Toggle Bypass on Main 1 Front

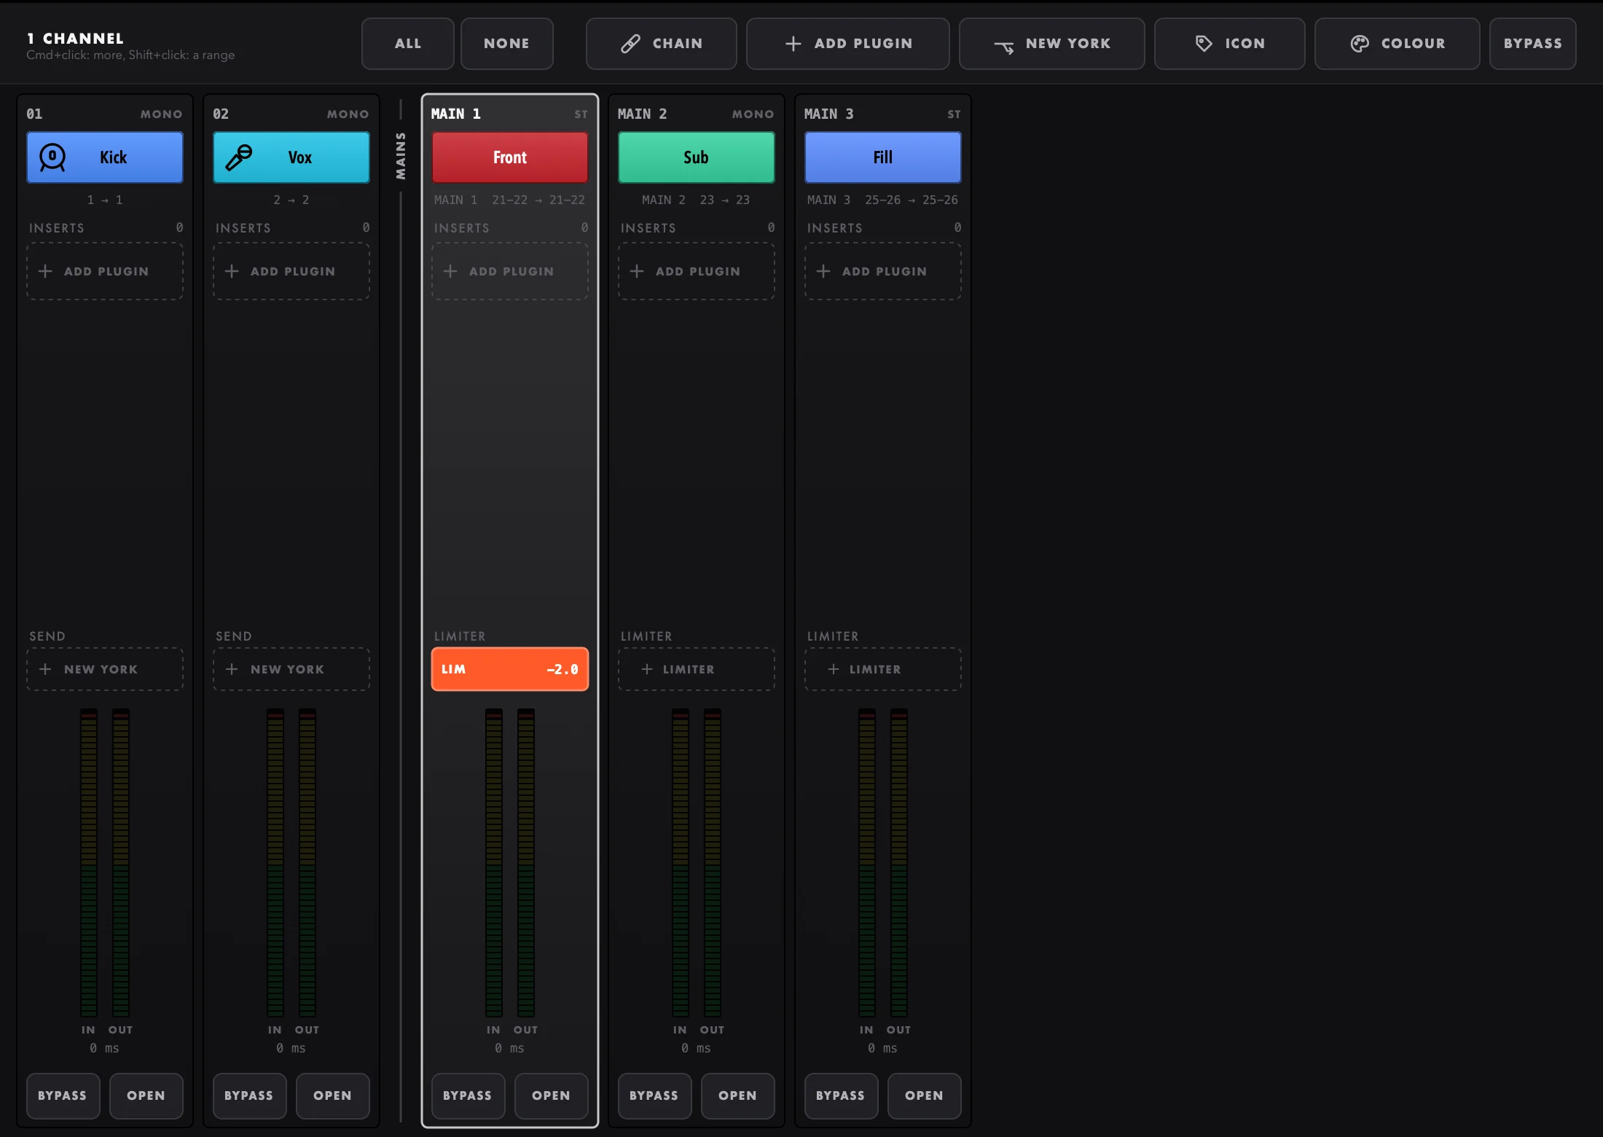(x=468, y=1095)
